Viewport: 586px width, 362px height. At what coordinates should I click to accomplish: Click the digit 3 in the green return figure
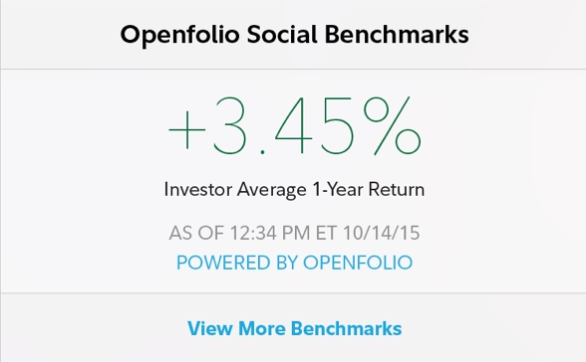(229, 125)
